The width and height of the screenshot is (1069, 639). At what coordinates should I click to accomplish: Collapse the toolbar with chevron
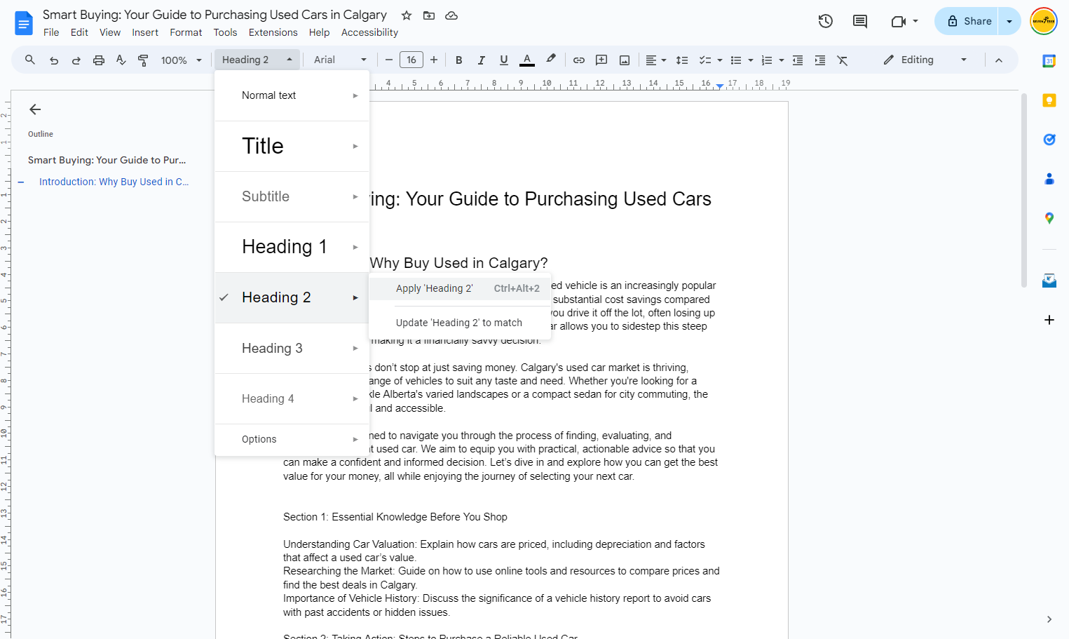[x=999, y=60]
